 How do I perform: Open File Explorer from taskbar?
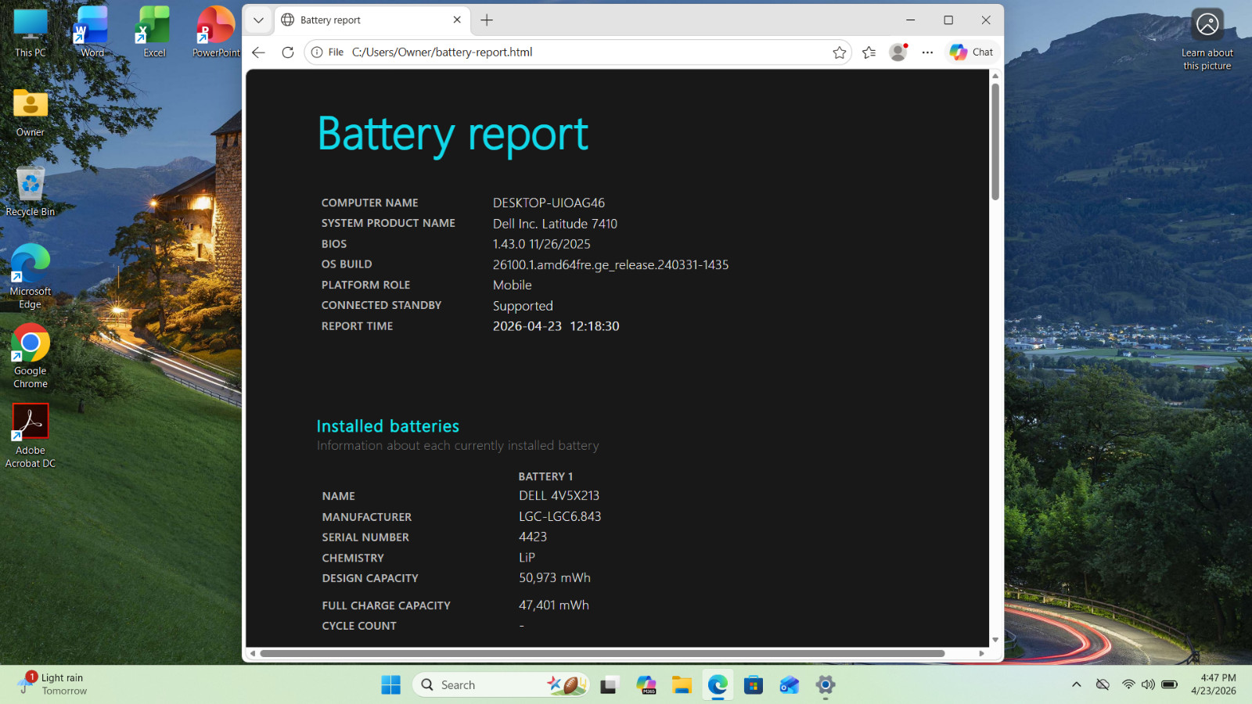[x=682, y=685]
